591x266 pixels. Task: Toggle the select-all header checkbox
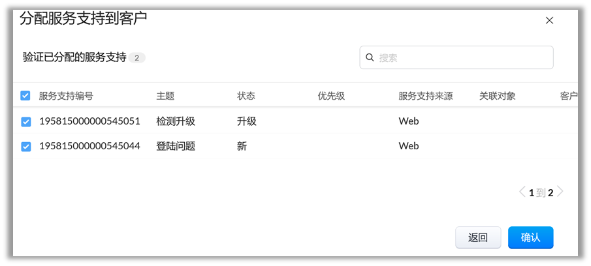coord(25,96)
